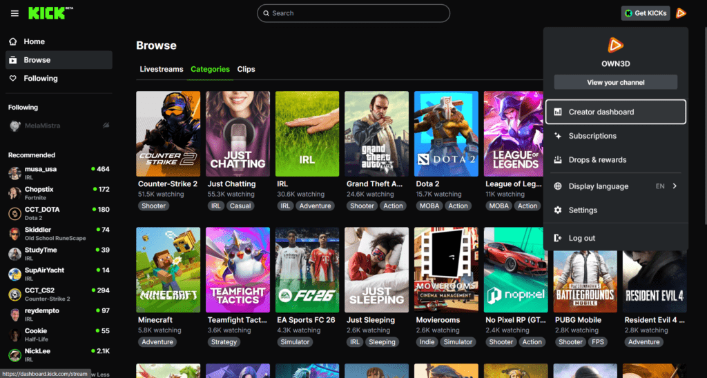The width and height of the screenshot is (707, 378).
Task: Switch to the Livestreams tab
Action: (162, 69)
